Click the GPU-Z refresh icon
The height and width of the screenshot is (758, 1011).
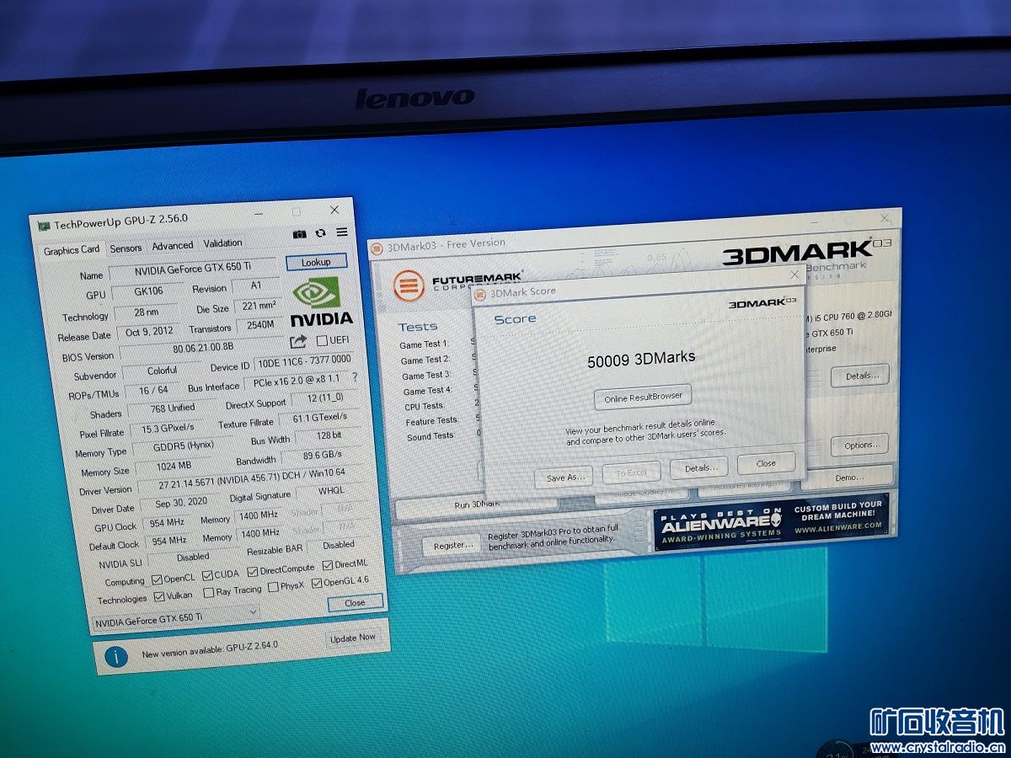coord(320,233)
